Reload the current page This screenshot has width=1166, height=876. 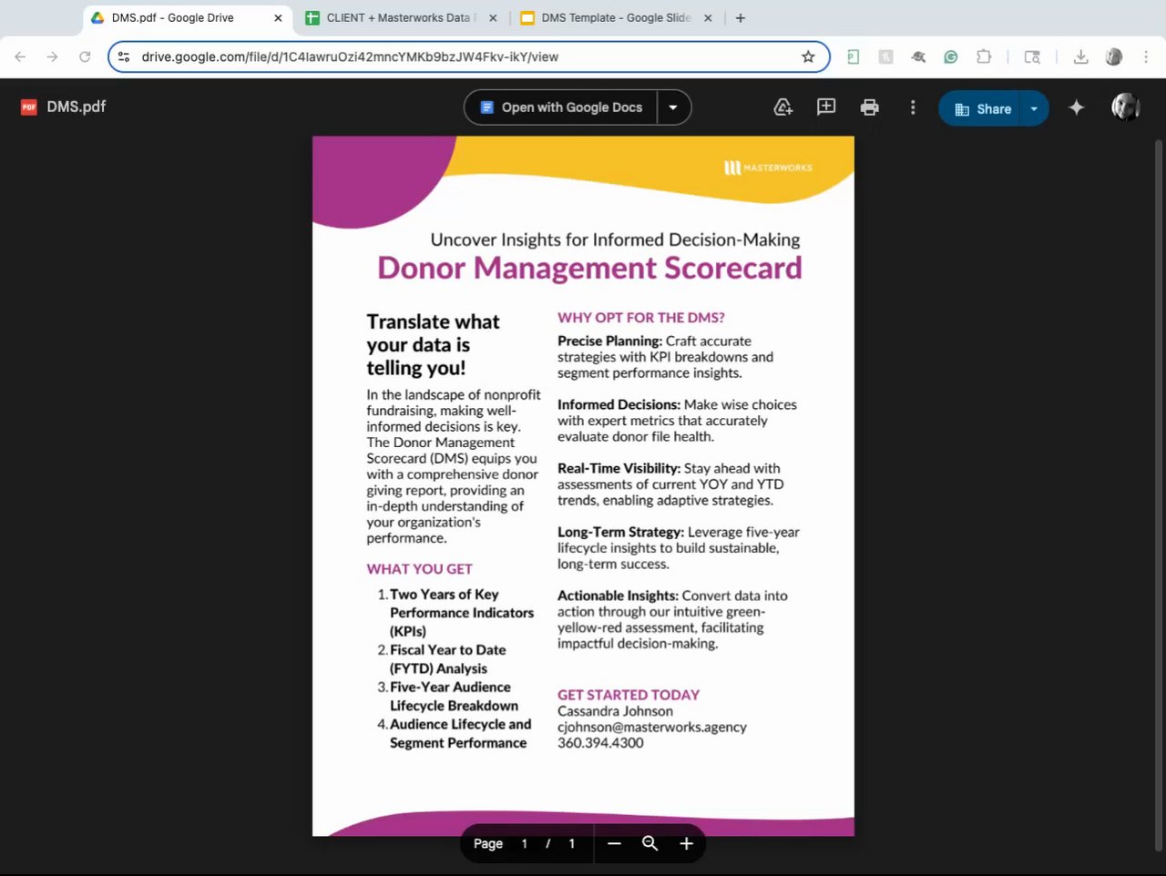85,56
